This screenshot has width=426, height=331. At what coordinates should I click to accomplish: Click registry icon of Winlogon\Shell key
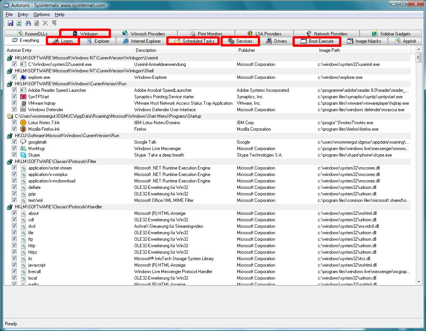pos(10,71)
